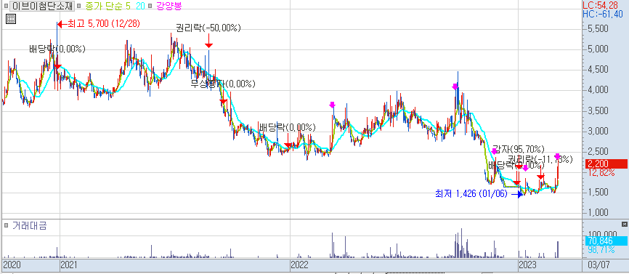Click the 2023 year label on time axis

527,265
